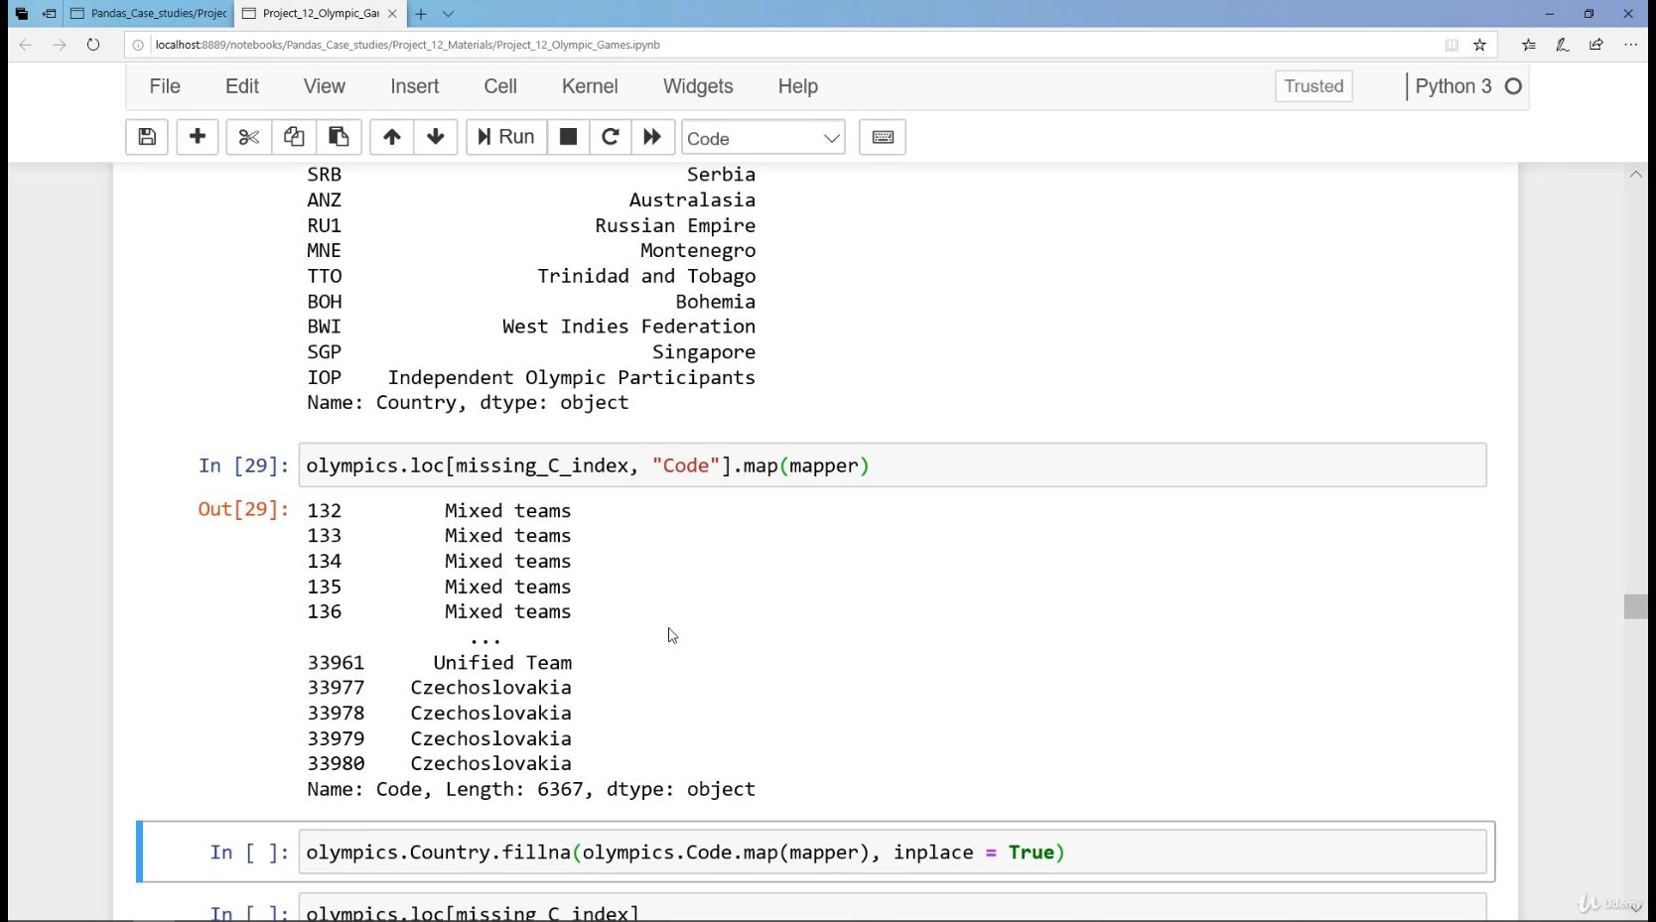Select output row 33961 Unified Team
Screen dimensions: 1656x922
440,663
